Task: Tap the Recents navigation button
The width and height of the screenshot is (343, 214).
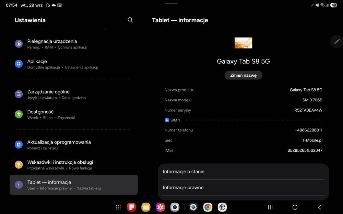Action: (x=270, y=207)
